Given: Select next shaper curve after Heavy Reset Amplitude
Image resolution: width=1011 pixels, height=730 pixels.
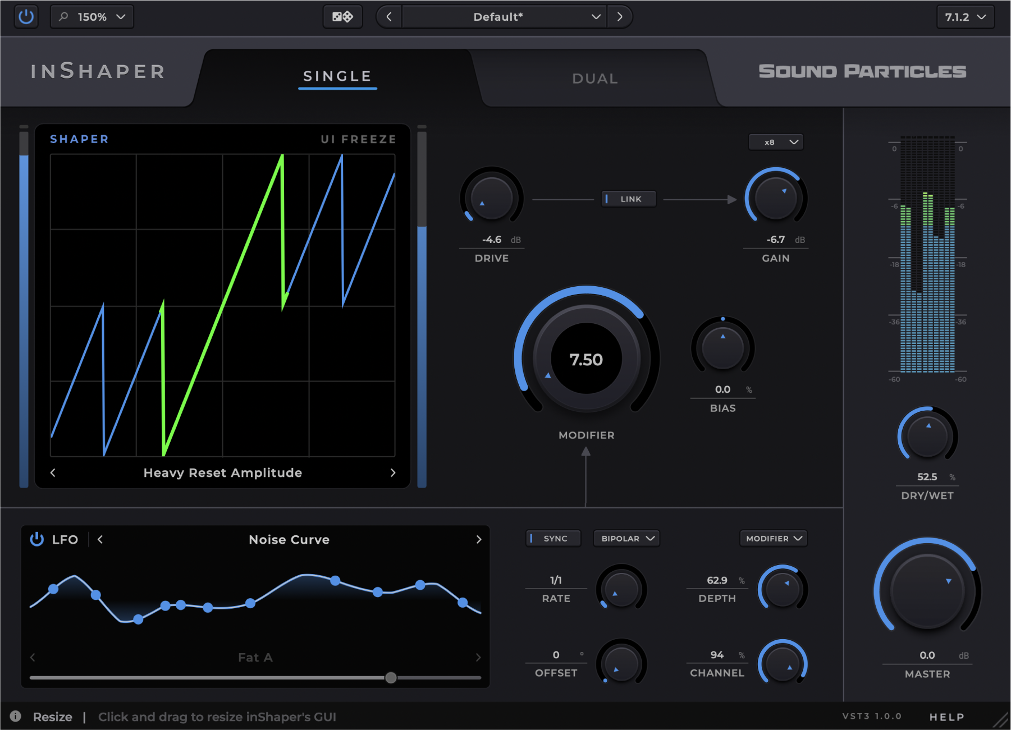Looking at the screenshot, I should pos(393,473).
